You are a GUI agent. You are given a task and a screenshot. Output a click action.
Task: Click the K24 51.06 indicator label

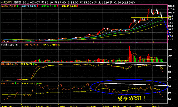pyautogui.click(x=9, y=64)
